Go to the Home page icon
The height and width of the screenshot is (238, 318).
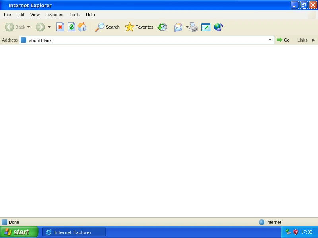(x=82, y=27)
